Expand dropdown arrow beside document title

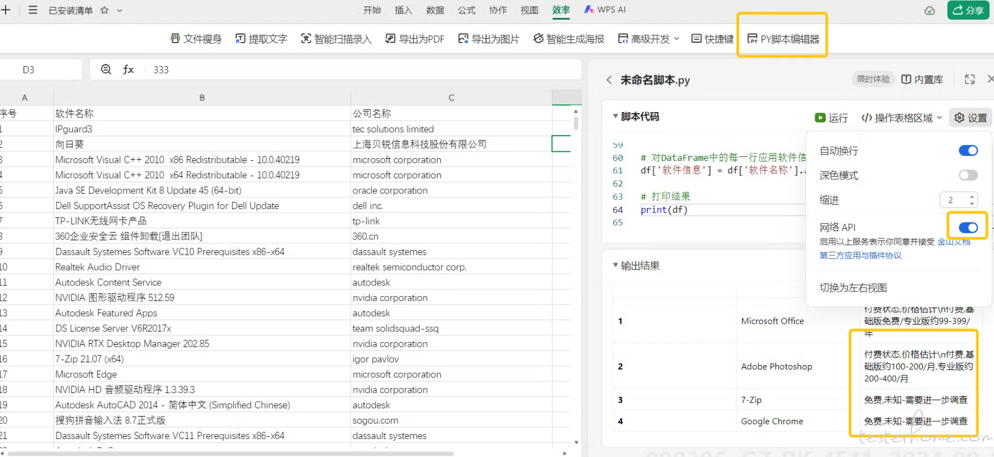coord(119,10)
